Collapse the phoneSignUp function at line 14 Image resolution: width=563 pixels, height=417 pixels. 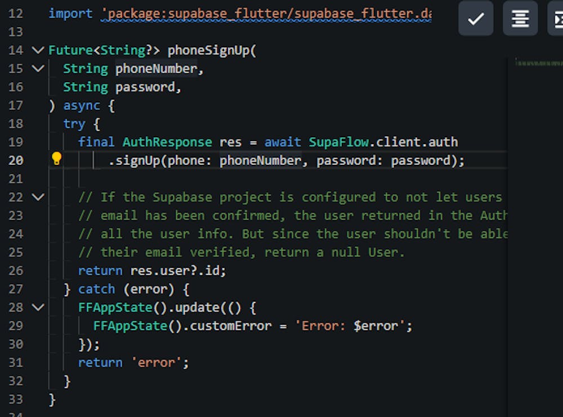[38, 51]
